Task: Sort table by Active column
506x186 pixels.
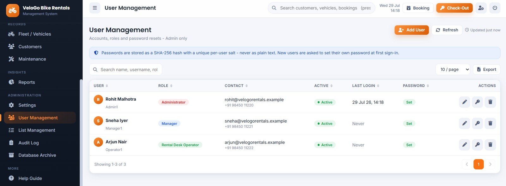Action: [x=324, y=86]
